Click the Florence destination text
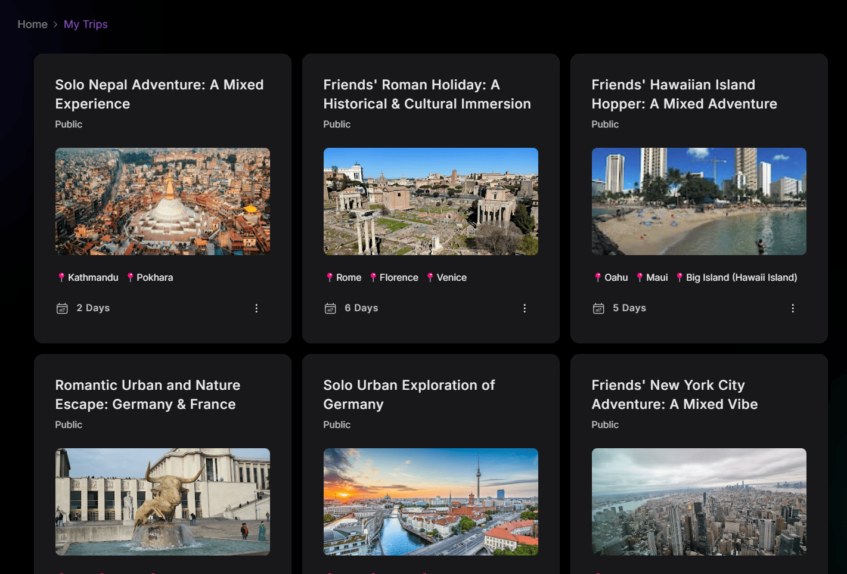Image resolution: width=847 pixels, height=574 pixels. tap(399, 277)
